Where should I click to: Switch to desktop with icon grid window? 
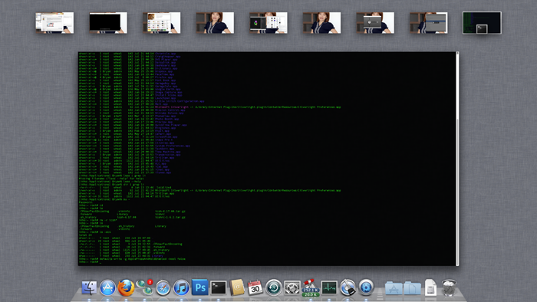click(x=162, y=22)
